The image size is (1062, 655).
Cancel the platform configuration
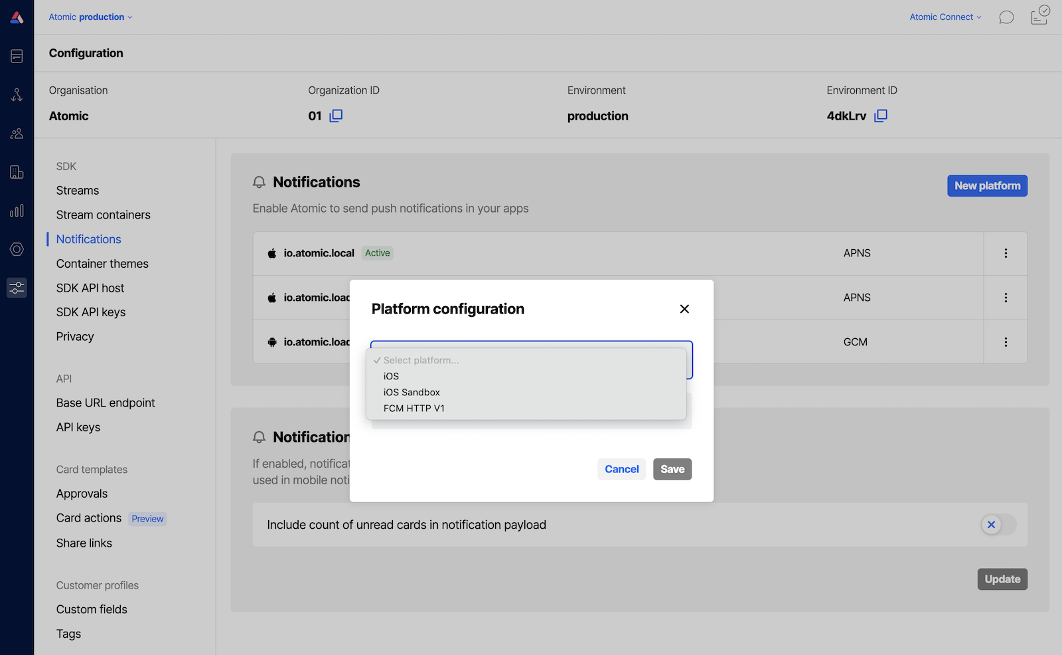621,469
